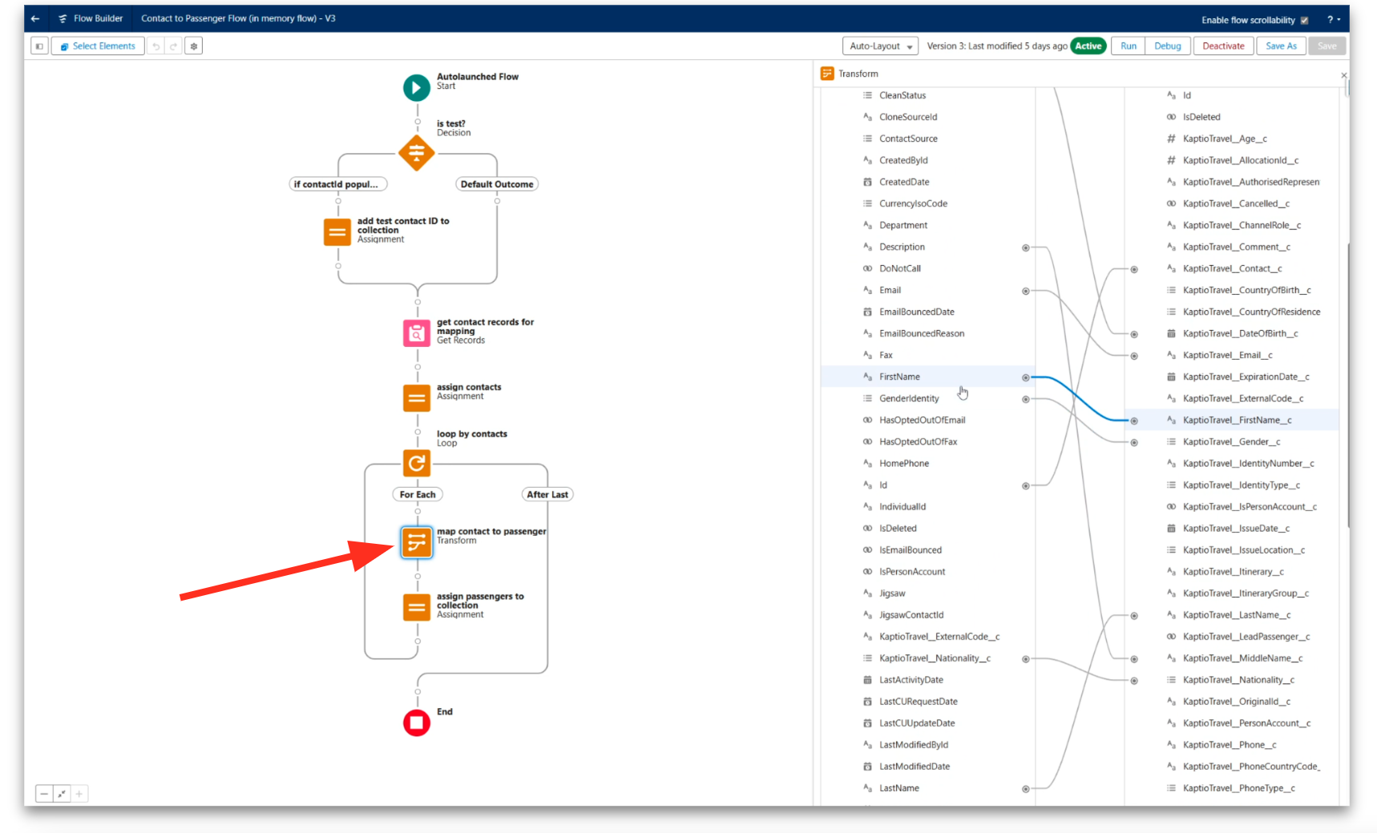The height and width of the screenshot is (833, 1377).
Task: Click the back arrow in header
Action: pos(35,18)
